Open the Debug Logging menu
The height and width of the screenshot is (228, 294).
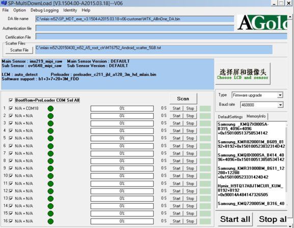tap(44, 10)
